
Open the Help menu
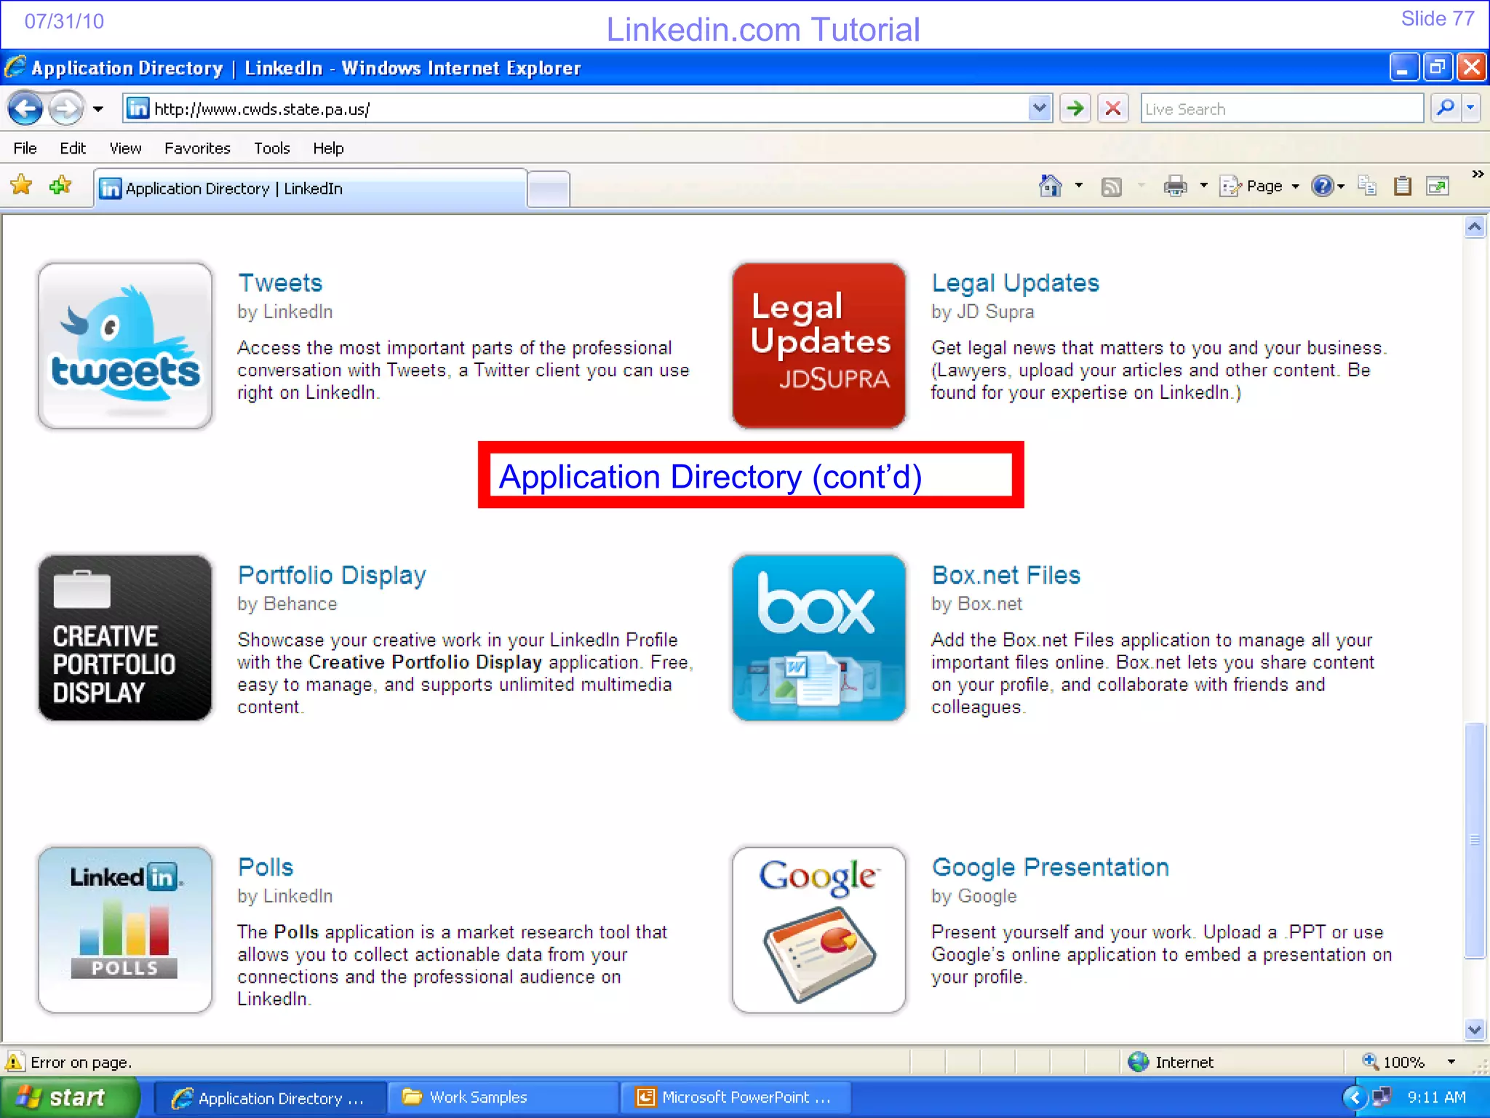[x=328, y=148]
